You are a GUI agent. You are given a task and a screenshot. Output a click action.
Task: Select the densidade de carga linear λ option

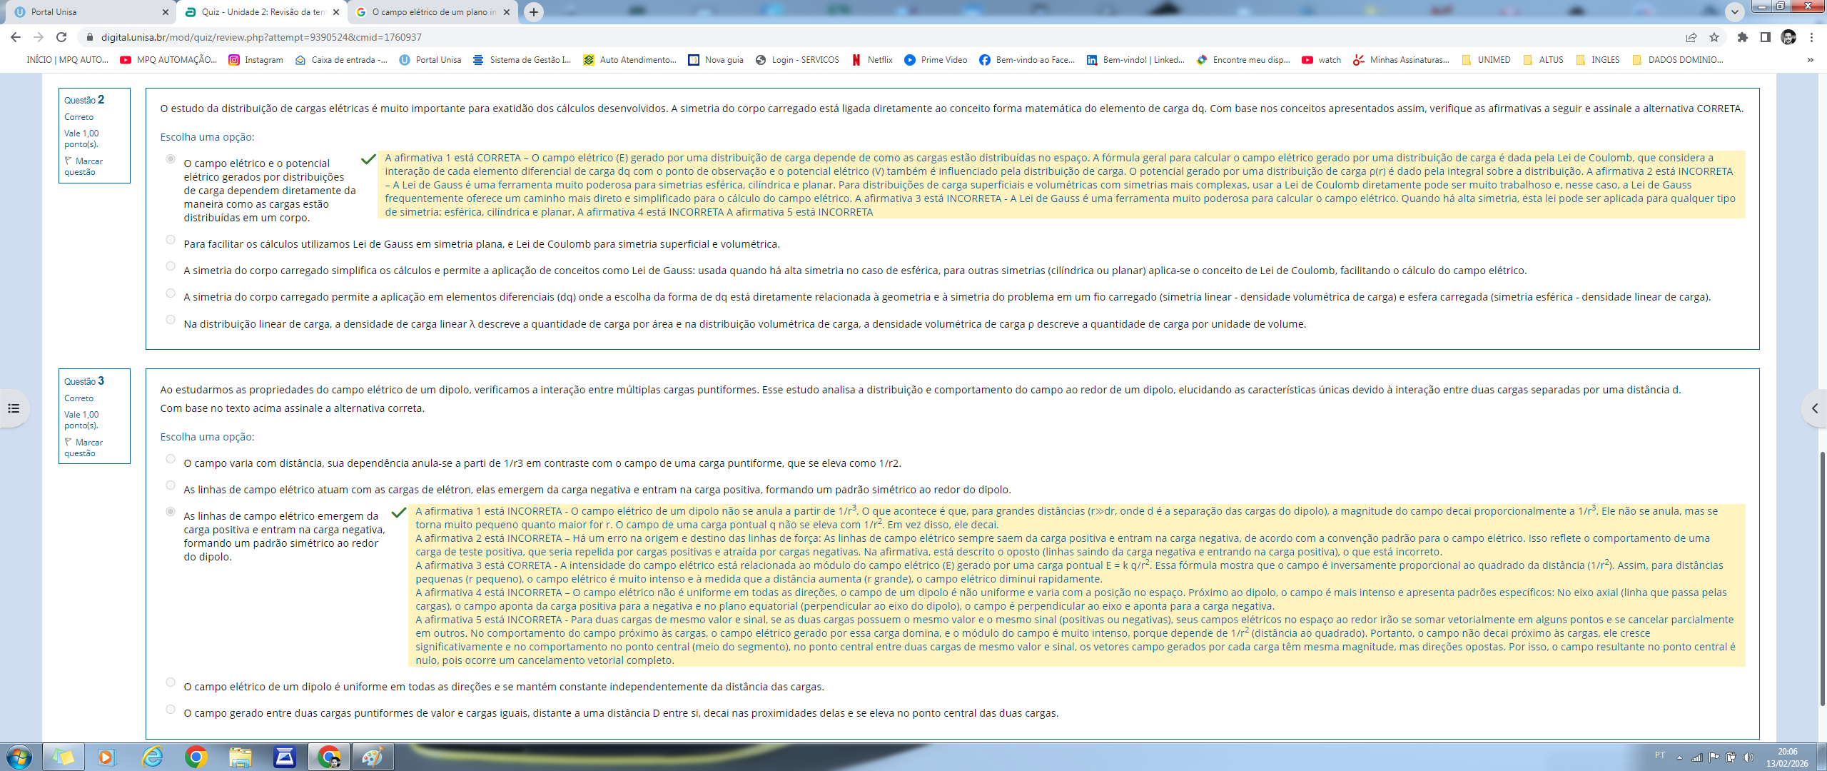(x=171, y=320)
